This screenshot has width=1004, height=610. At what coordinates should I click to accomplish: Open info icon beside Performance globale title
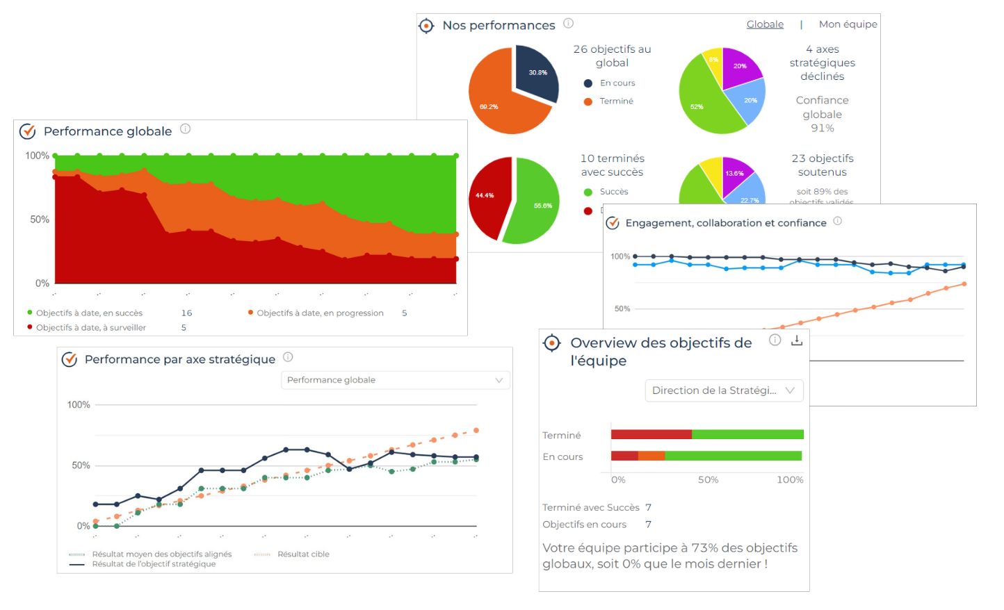point(185,129)
